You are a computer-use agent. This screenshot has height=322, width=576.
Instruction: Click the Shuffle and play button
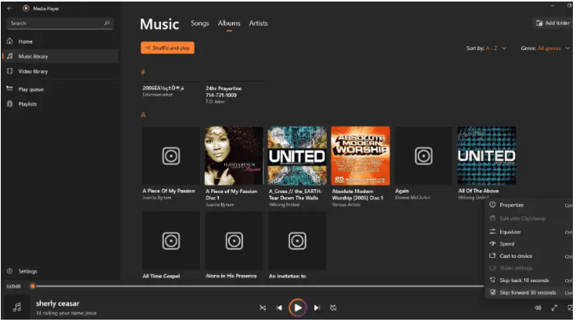point(167,48)
